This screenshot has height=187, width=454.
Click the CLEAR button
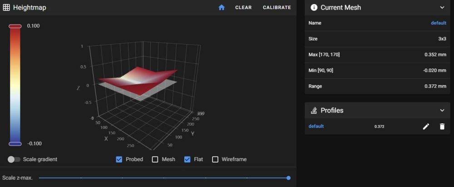(243, 8)
